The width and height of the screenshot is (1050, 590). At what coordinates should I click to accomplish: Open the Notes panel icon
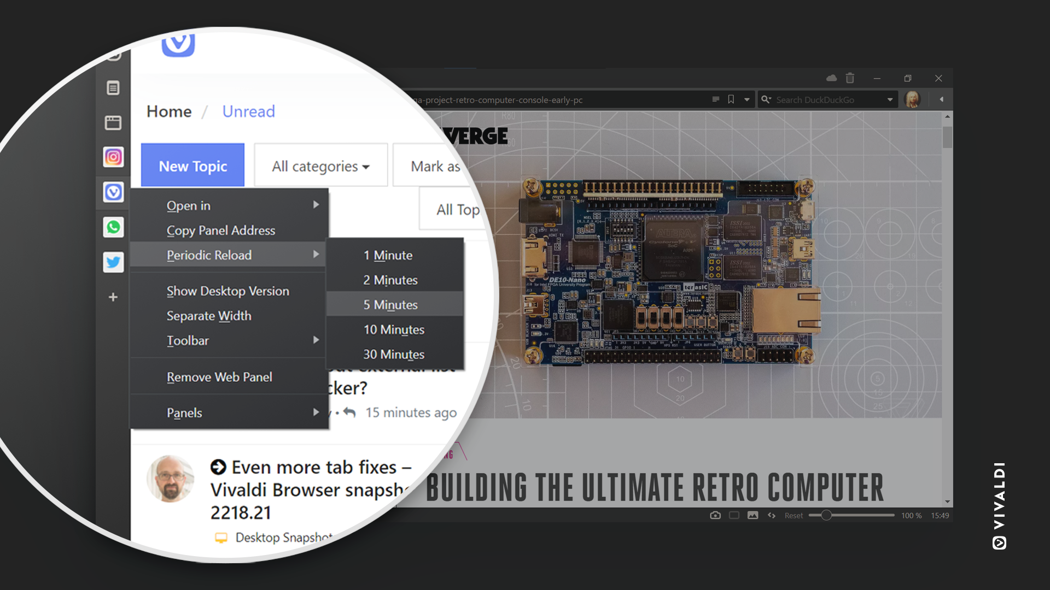coord(113,88)
